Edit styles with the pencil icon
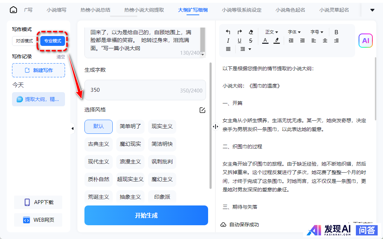The height and width of the screenshot is (239, 383). 202,110
